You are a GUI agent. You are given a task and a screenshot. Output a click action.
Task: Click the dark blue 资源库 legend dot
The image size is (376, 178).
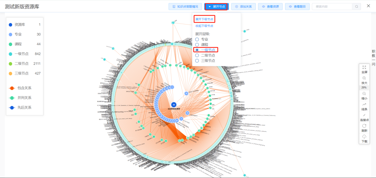[x=10, y=25]
